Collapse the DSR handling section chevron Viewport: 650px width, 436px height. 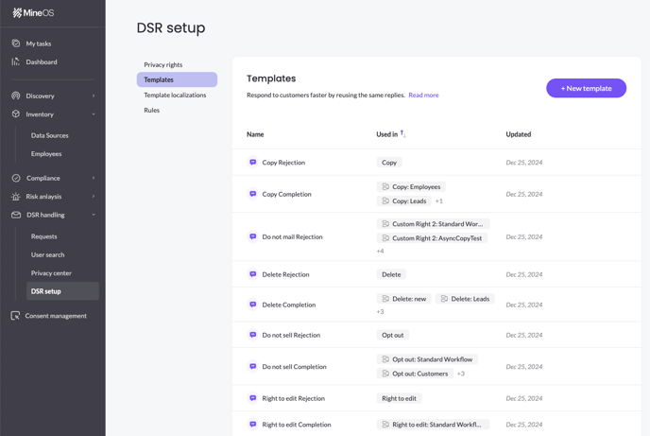tap(94, 215)
